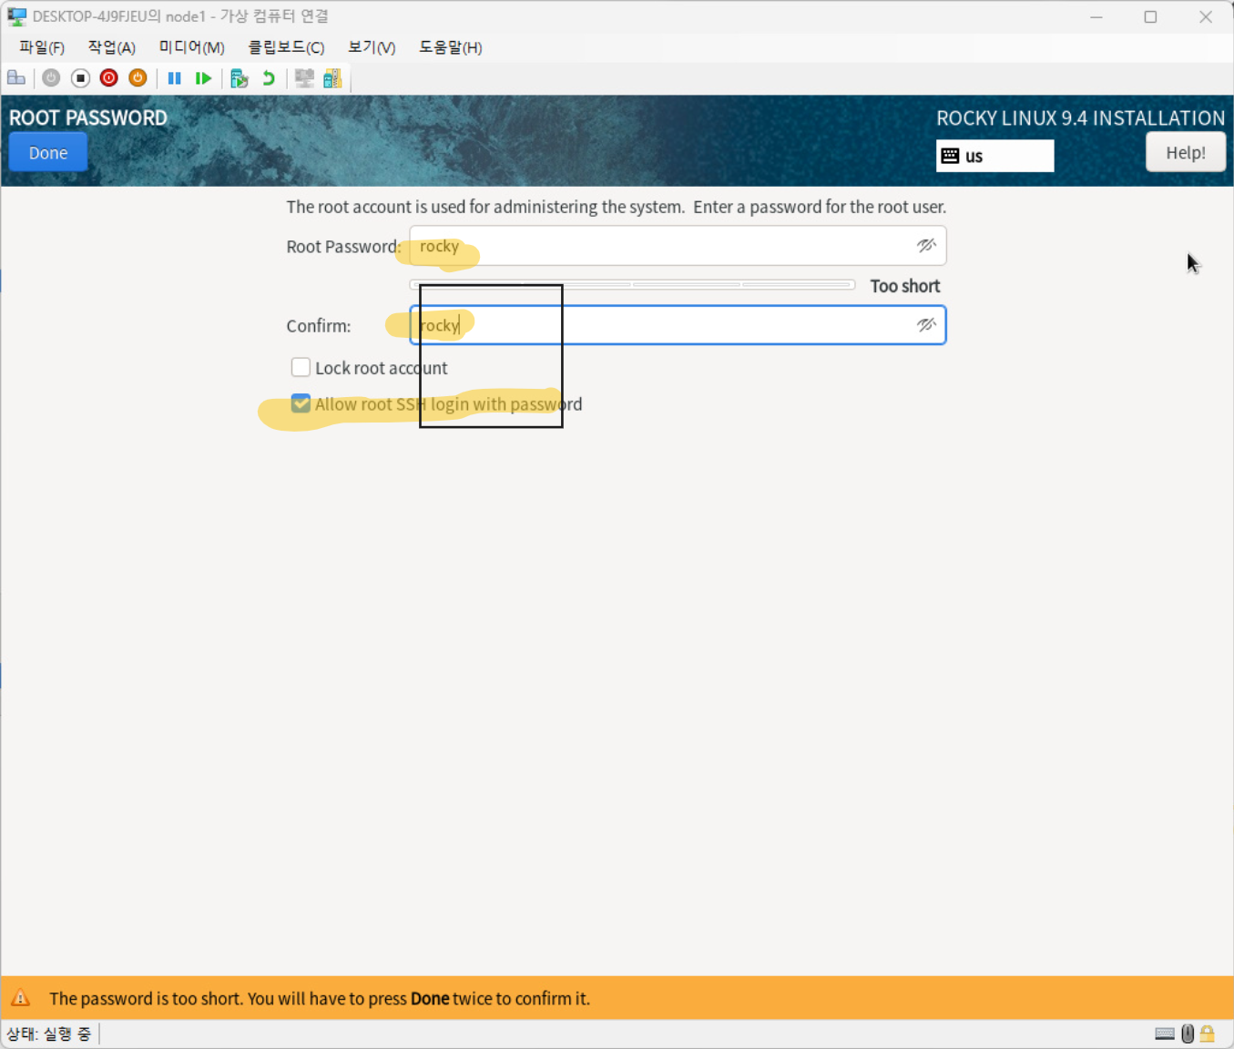This screenshot has width=1234, height=1049.
Task: Click the red Shut Down icon
Action: [x=109, y=78]
